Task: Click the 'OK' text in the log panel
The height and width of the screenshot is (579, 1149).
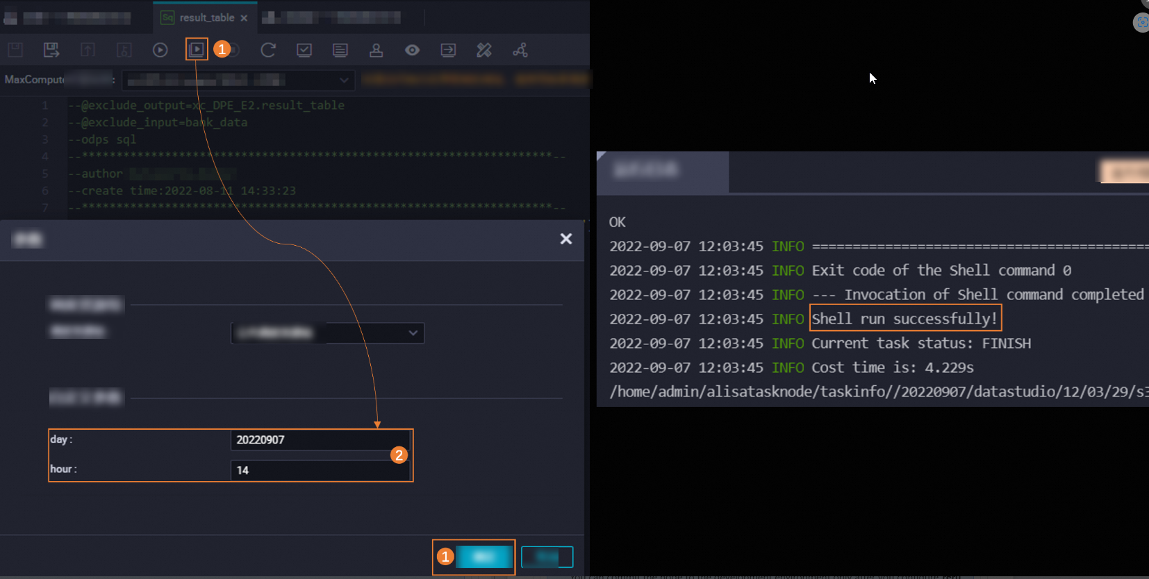Action: [x=618, y=222]
